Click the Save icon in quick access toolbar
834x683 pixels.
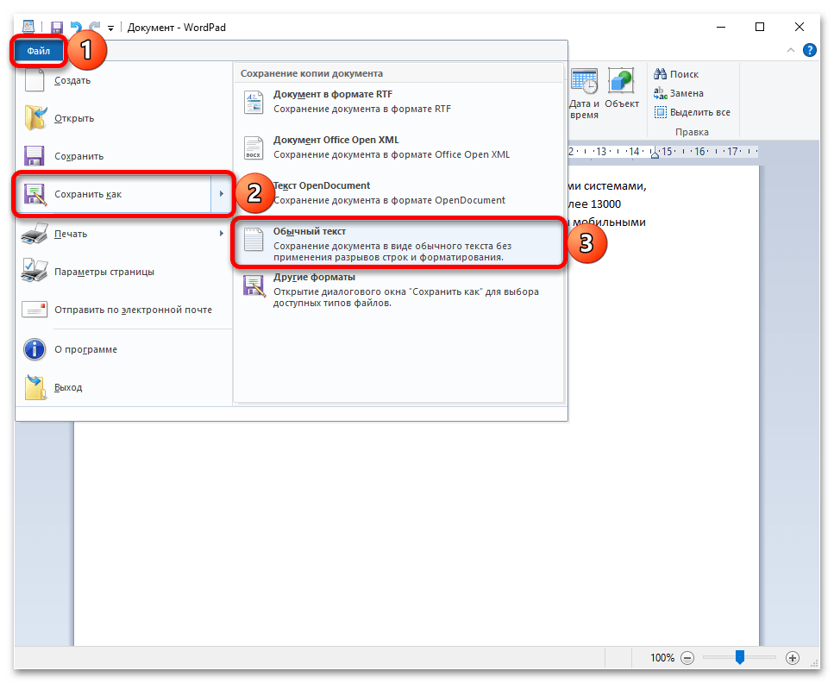point(57,27)
